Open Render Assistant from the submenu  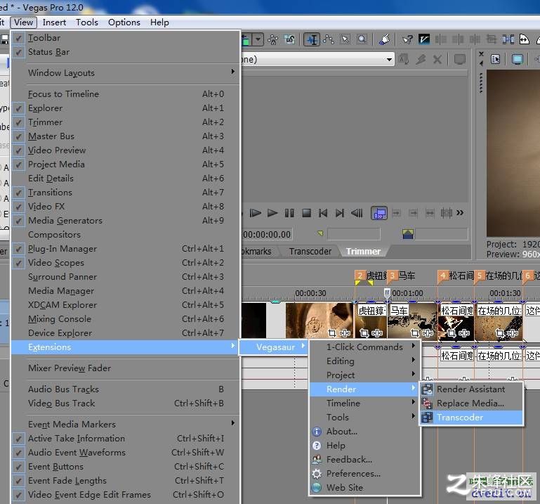point(471,389)
